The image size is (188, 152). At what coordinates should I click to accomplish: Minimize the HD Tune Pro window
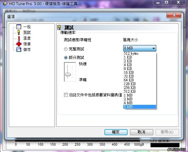pyautogui.click(x=158, y=3)
